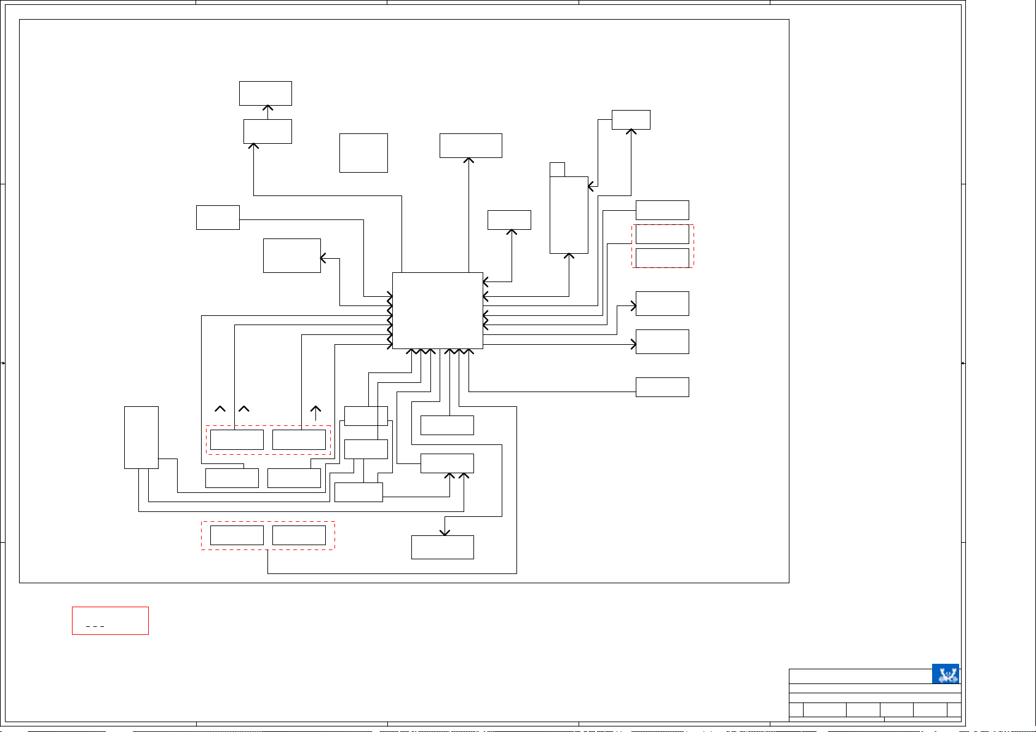
Task: Click the blue Realtek crab logo
Action: tap(946, 674)
